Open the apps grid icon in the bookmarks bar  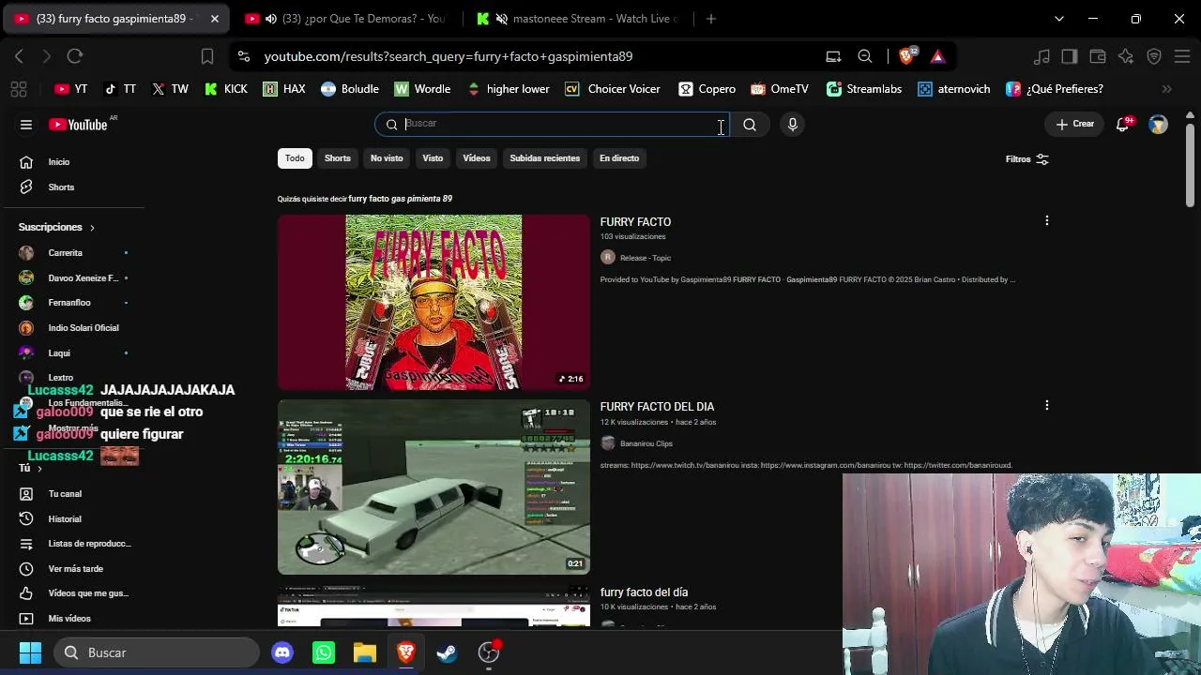coord(19,89)
